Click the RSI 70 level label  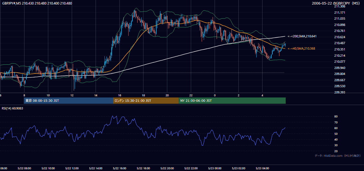(336, 122)
